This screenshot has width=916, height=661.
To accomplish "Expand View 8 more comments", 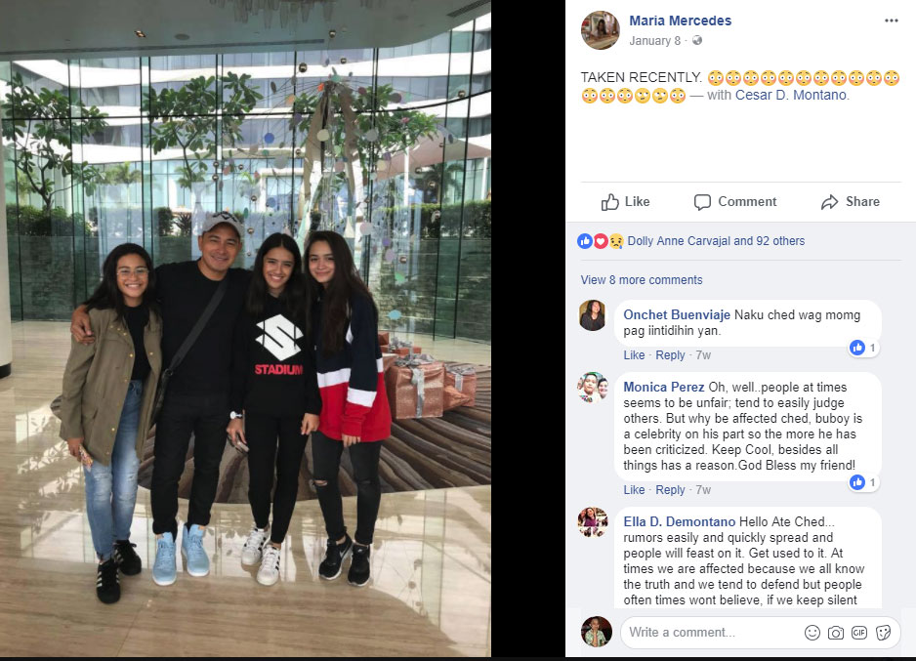I will click(x=642, y=279).
